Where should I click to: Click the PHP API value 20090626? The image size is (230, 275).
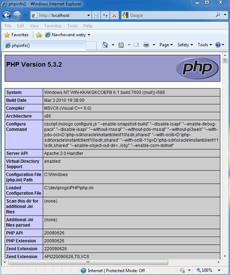click(54, 233)
